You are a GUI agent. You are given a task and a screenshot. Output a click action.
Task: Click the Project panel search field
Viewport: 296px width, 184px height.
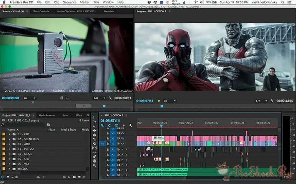pos(23,125)
